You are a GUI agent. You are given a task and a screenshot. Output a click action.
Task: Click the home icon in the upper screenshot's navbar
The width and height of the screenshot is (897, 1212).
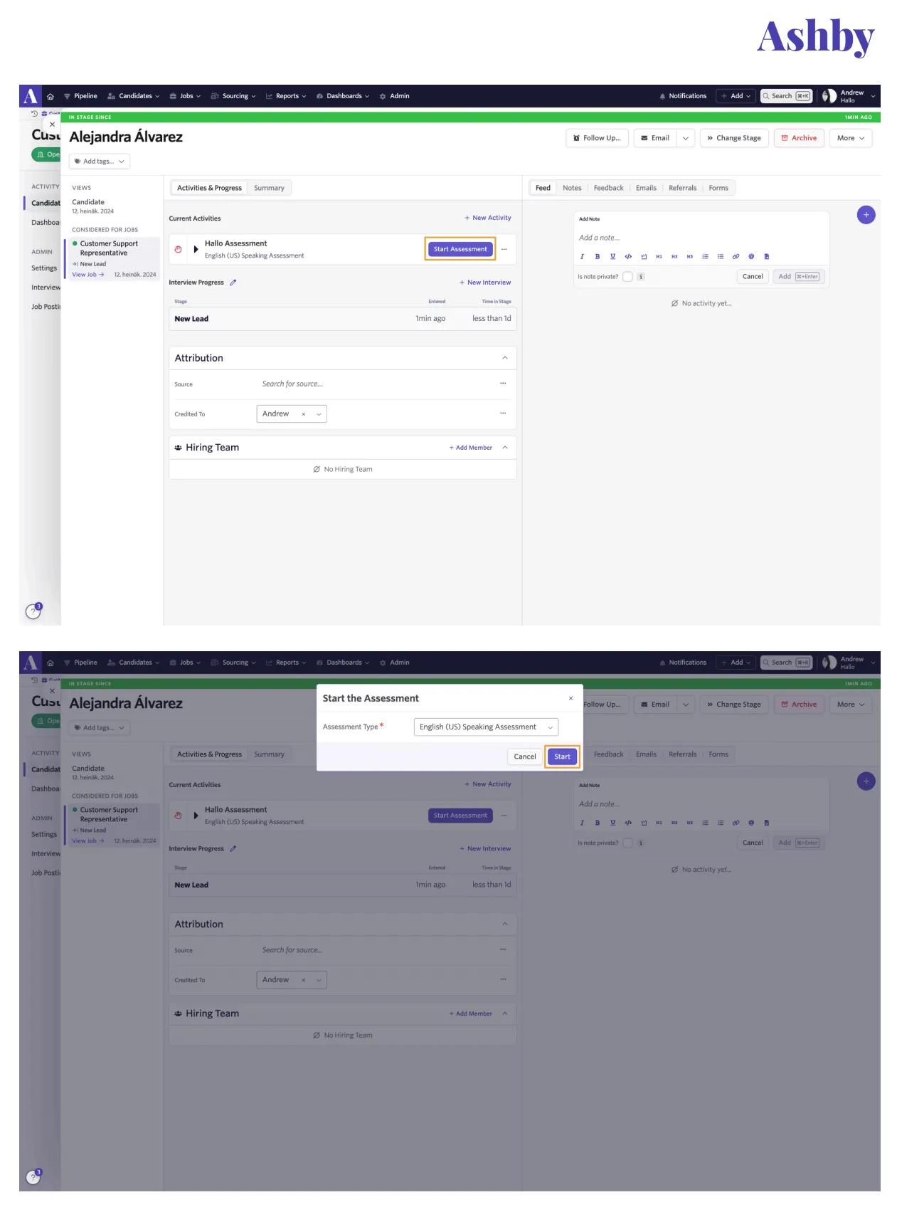[51, 97]
